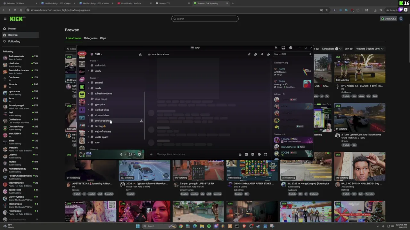Expand threads arrow beside general channel
This screenshot has width=410, height=230.
88,83
